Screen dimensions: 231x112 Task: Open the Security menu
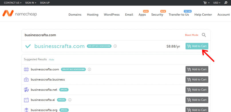tap(157, 15)
